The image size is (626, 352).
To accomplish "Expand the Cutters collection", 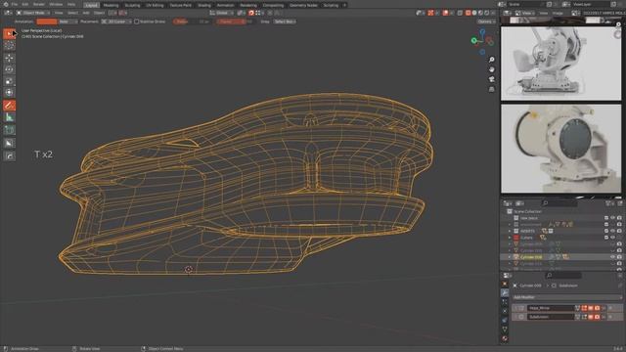I will (510, 238).
